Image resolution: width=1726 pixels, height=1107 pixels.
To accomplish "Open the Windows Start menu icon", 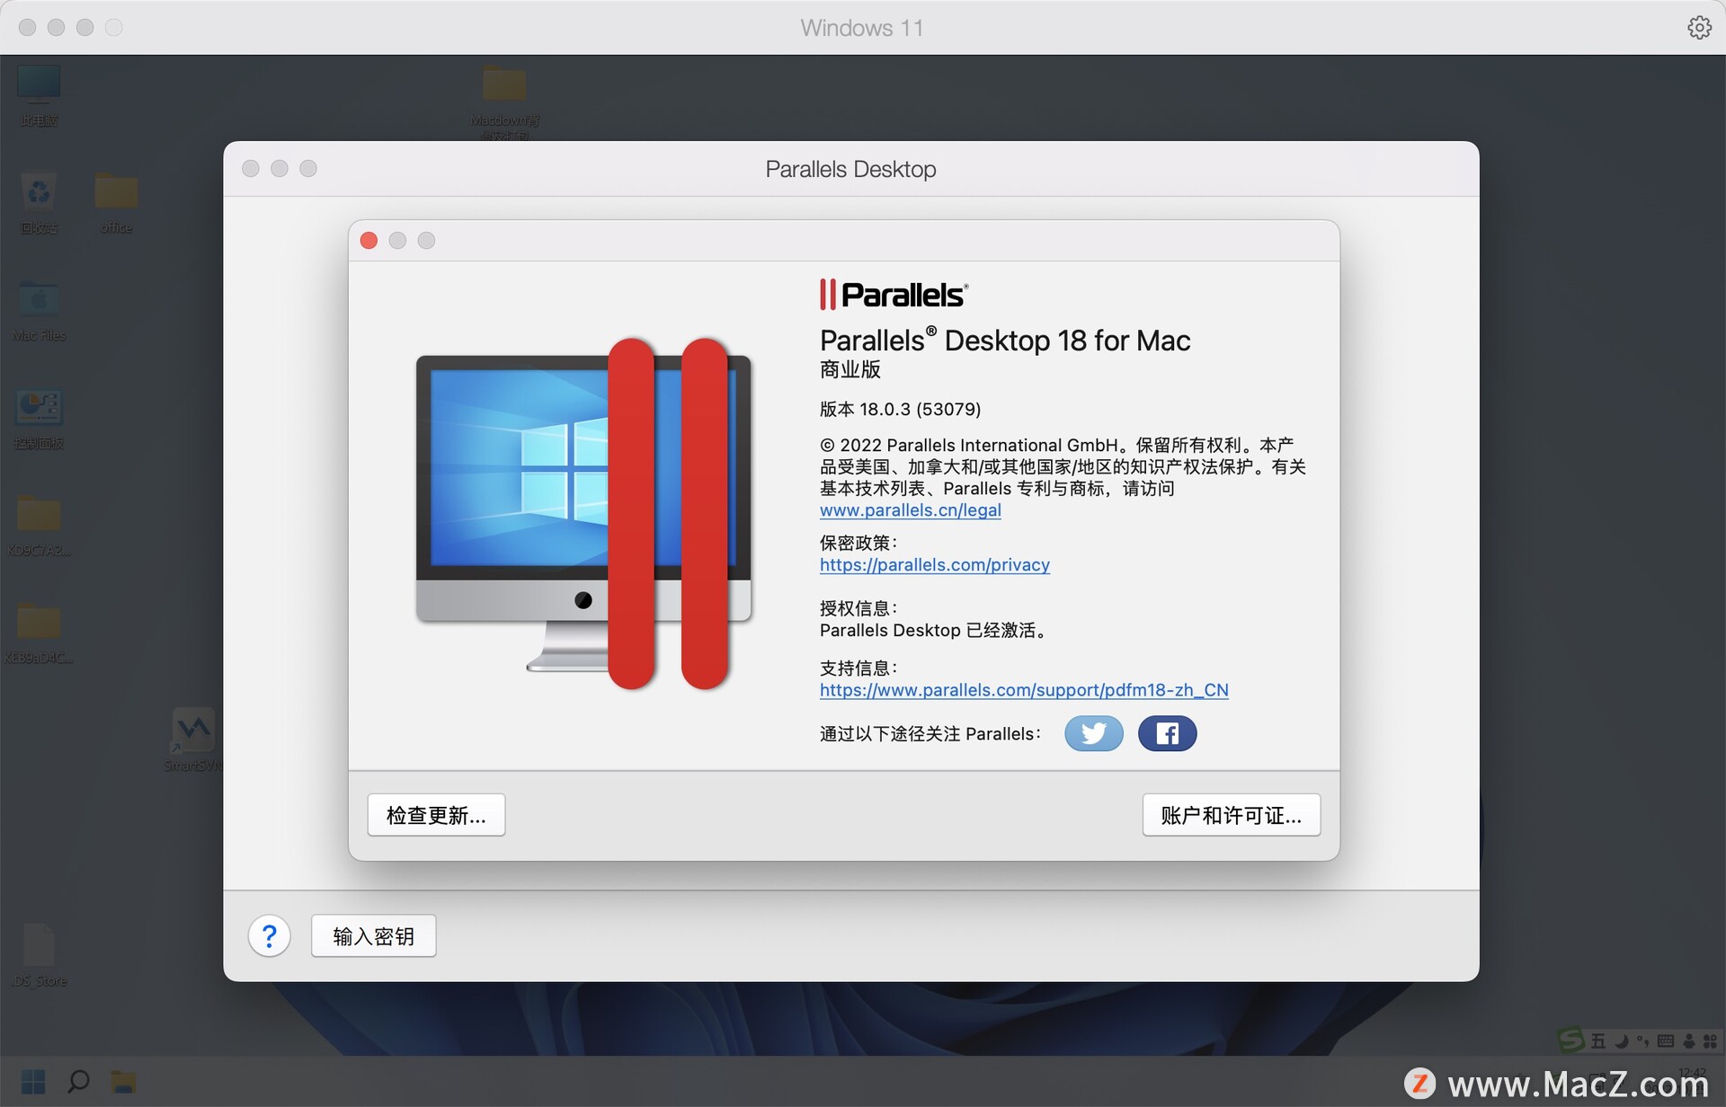I will tap(33, 1081).
